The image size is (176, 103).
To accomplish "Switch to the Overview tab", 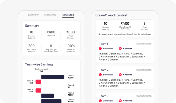I will pos(33,15).
